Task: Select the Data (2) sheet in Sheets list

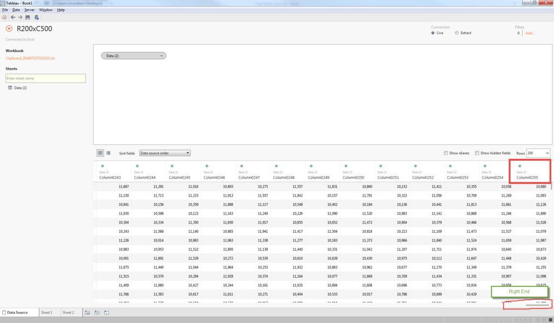Action: coord(21,88)
